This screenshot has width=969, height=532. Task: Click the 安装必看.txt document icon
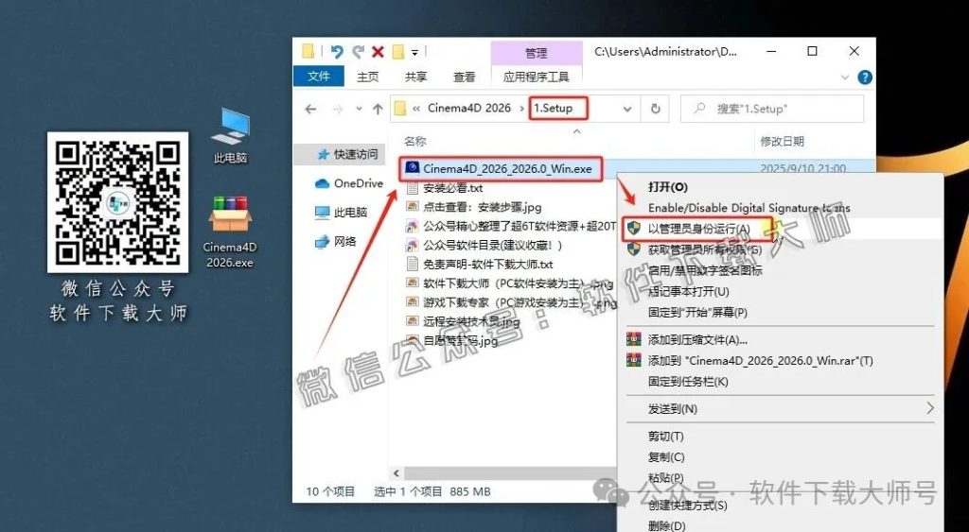pyautogui.click(x=413, y=188)
